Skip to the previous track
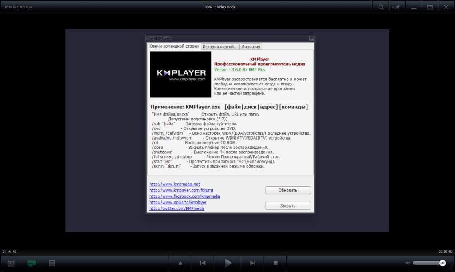 tap(203, 263)
